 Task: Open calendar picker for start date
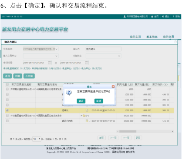[50, 63]
